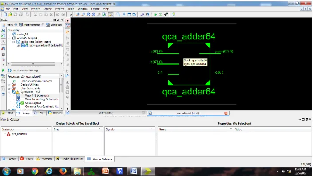Viewport: 313px width, 176px height.
Task: Open the File menu
Action: coord(8,9)
